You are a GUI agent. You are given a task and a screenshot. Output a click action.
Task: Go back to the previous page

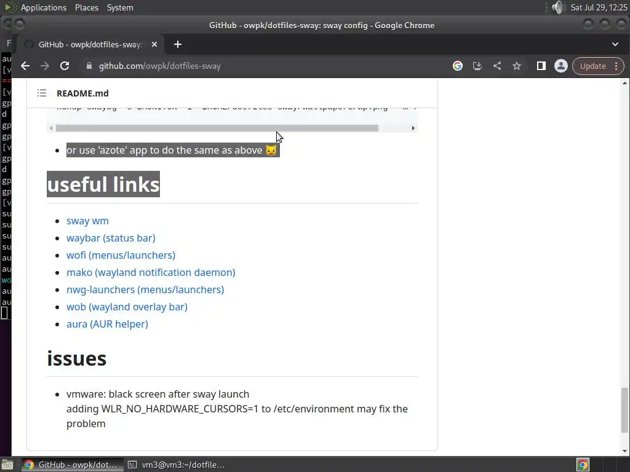(25, 66)
